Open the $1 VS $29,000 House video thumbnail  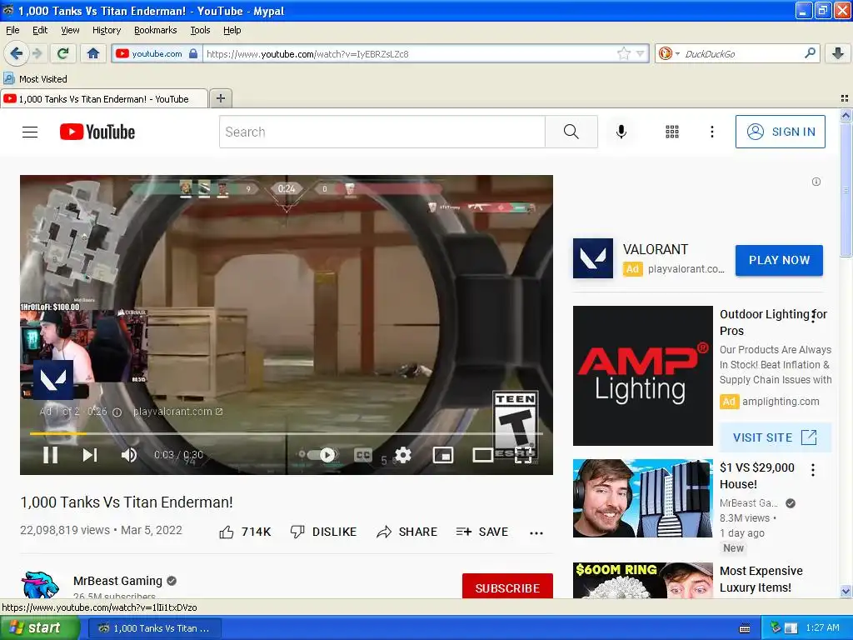click(x=643, y=498)
